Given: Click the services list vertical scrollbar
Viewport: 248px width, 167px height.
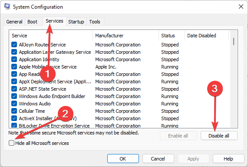Looking at the screenshot, I should pos(234,79).
